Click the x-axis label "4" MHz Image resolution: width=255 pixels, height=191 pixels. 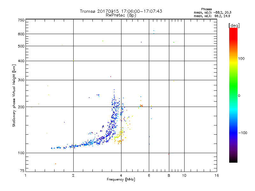pyautogui.click(x=121, y=175)
